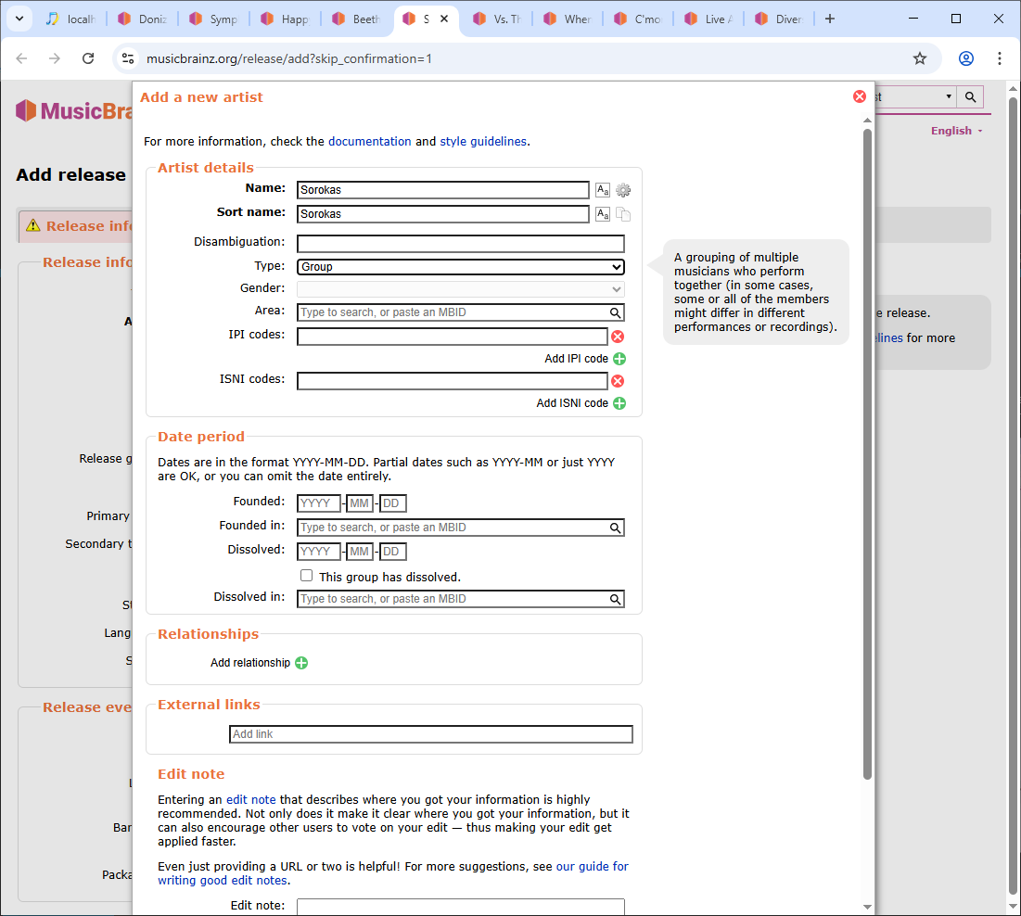Viewport: 1021px width, 916px height.
Task: Click the browser address bar URL
Action: point(288,58)
